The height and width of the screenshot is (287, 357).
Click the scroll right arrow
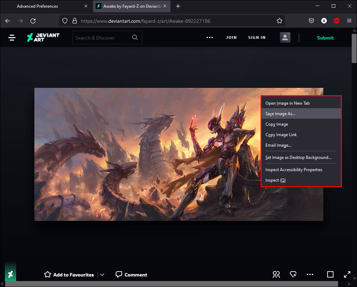[x=349, y=284]
